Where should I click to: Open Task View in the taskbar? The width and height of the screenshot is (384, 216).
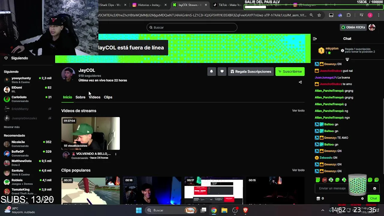point(203,210)
